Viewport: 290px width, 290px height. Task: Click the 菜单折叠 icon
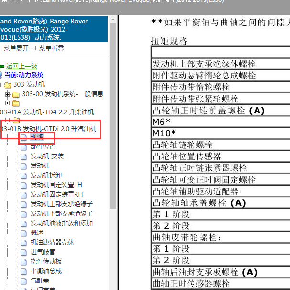point(33,48)
